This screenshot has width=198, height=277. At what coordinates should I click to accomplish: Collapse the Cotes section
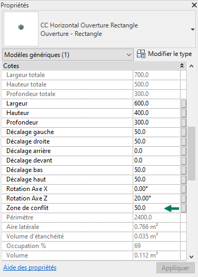[182, 66]
